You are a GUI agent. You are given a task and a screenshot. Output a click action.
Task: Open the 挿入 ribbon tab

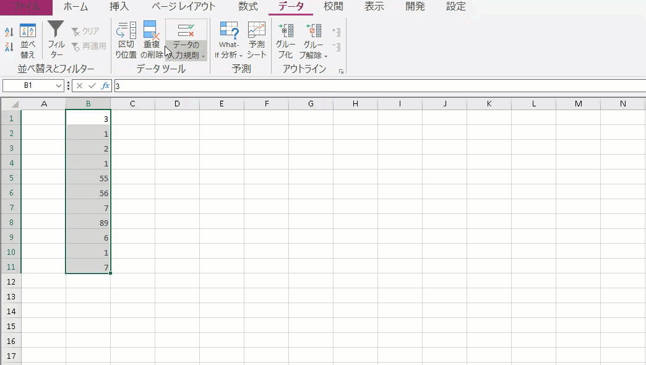pos(119,7)
